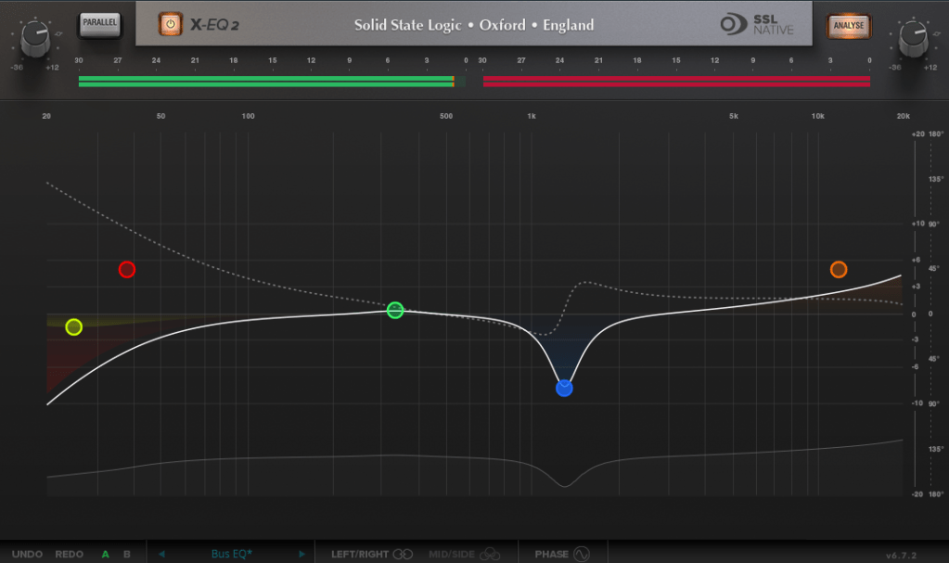Go to the previous preset arrow
Image resolution: width=949 pixels, height=563 pixels.
[x=161, y=555]
